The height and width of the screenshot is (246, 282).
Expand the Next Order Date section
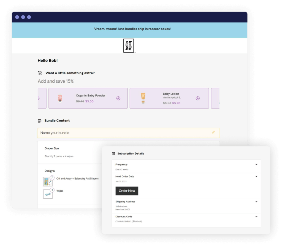[257, 176]
